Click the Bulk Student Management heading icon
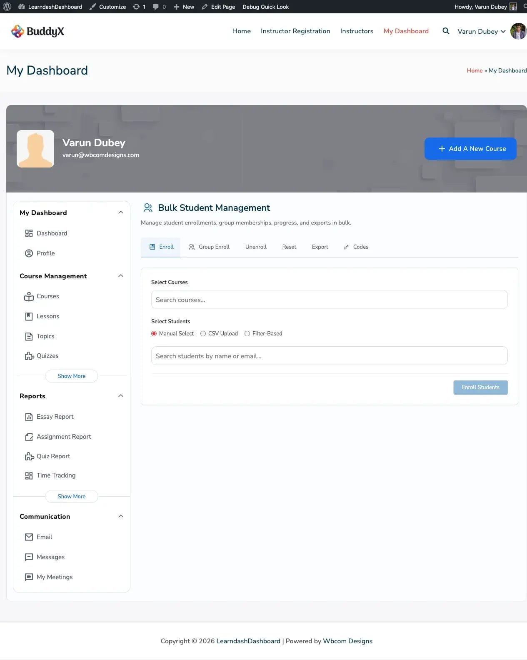This screenshot has width=527, height=660. [x=147, y=207]
